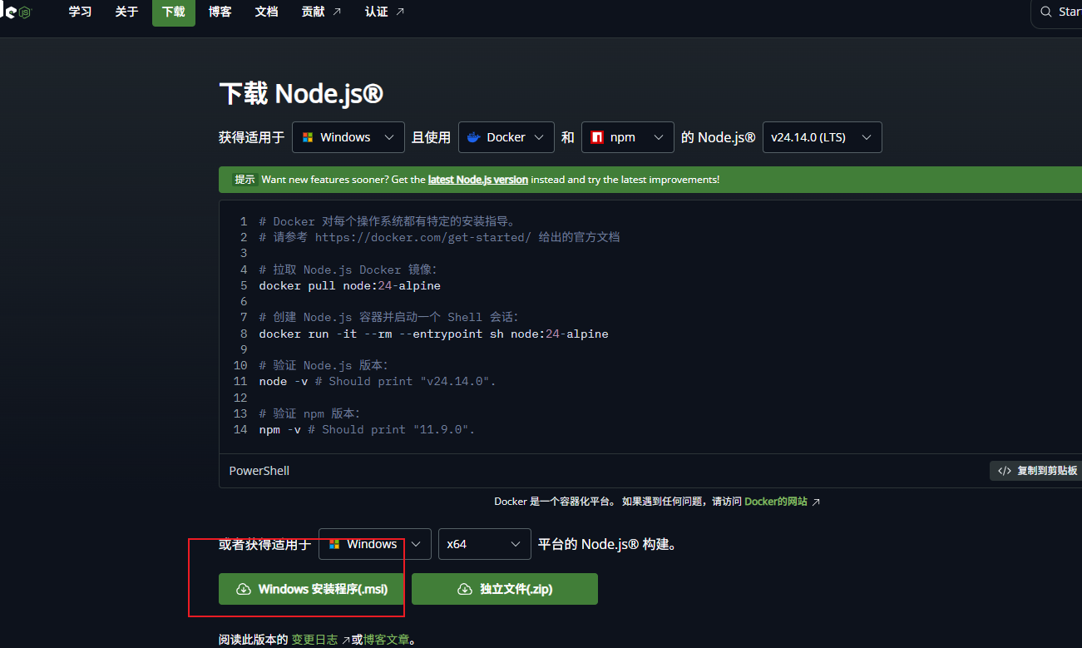Open the 认证 external link

tap(384, 12)
